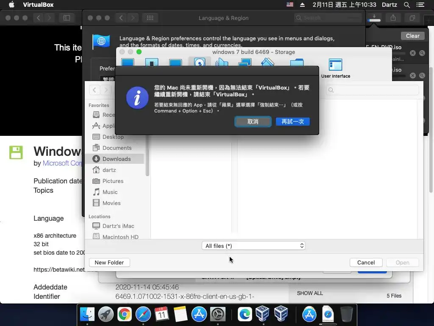Image resolution: width=434 pixels, height=326 pixels.
Task: Click the Music note icon in sidebar
Action: pos(96,192)
